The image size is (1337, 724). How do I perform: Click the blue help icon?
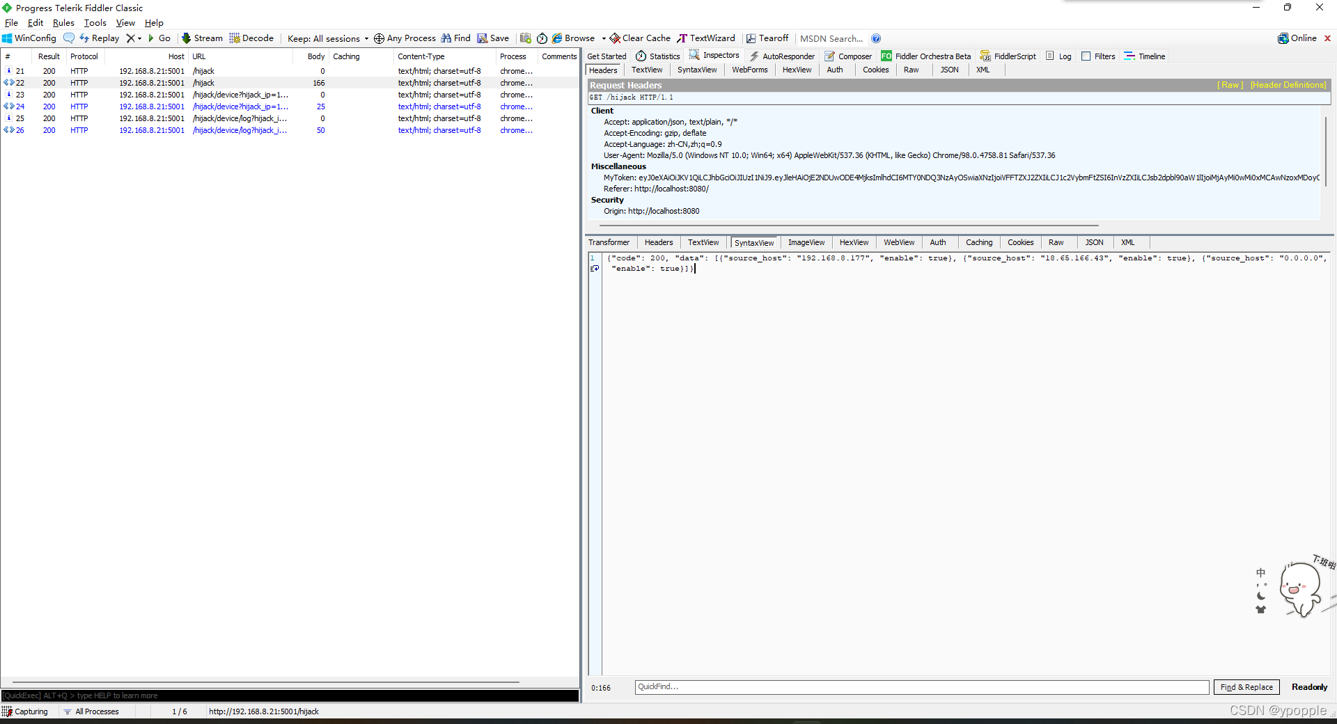[x=876, y=38]
